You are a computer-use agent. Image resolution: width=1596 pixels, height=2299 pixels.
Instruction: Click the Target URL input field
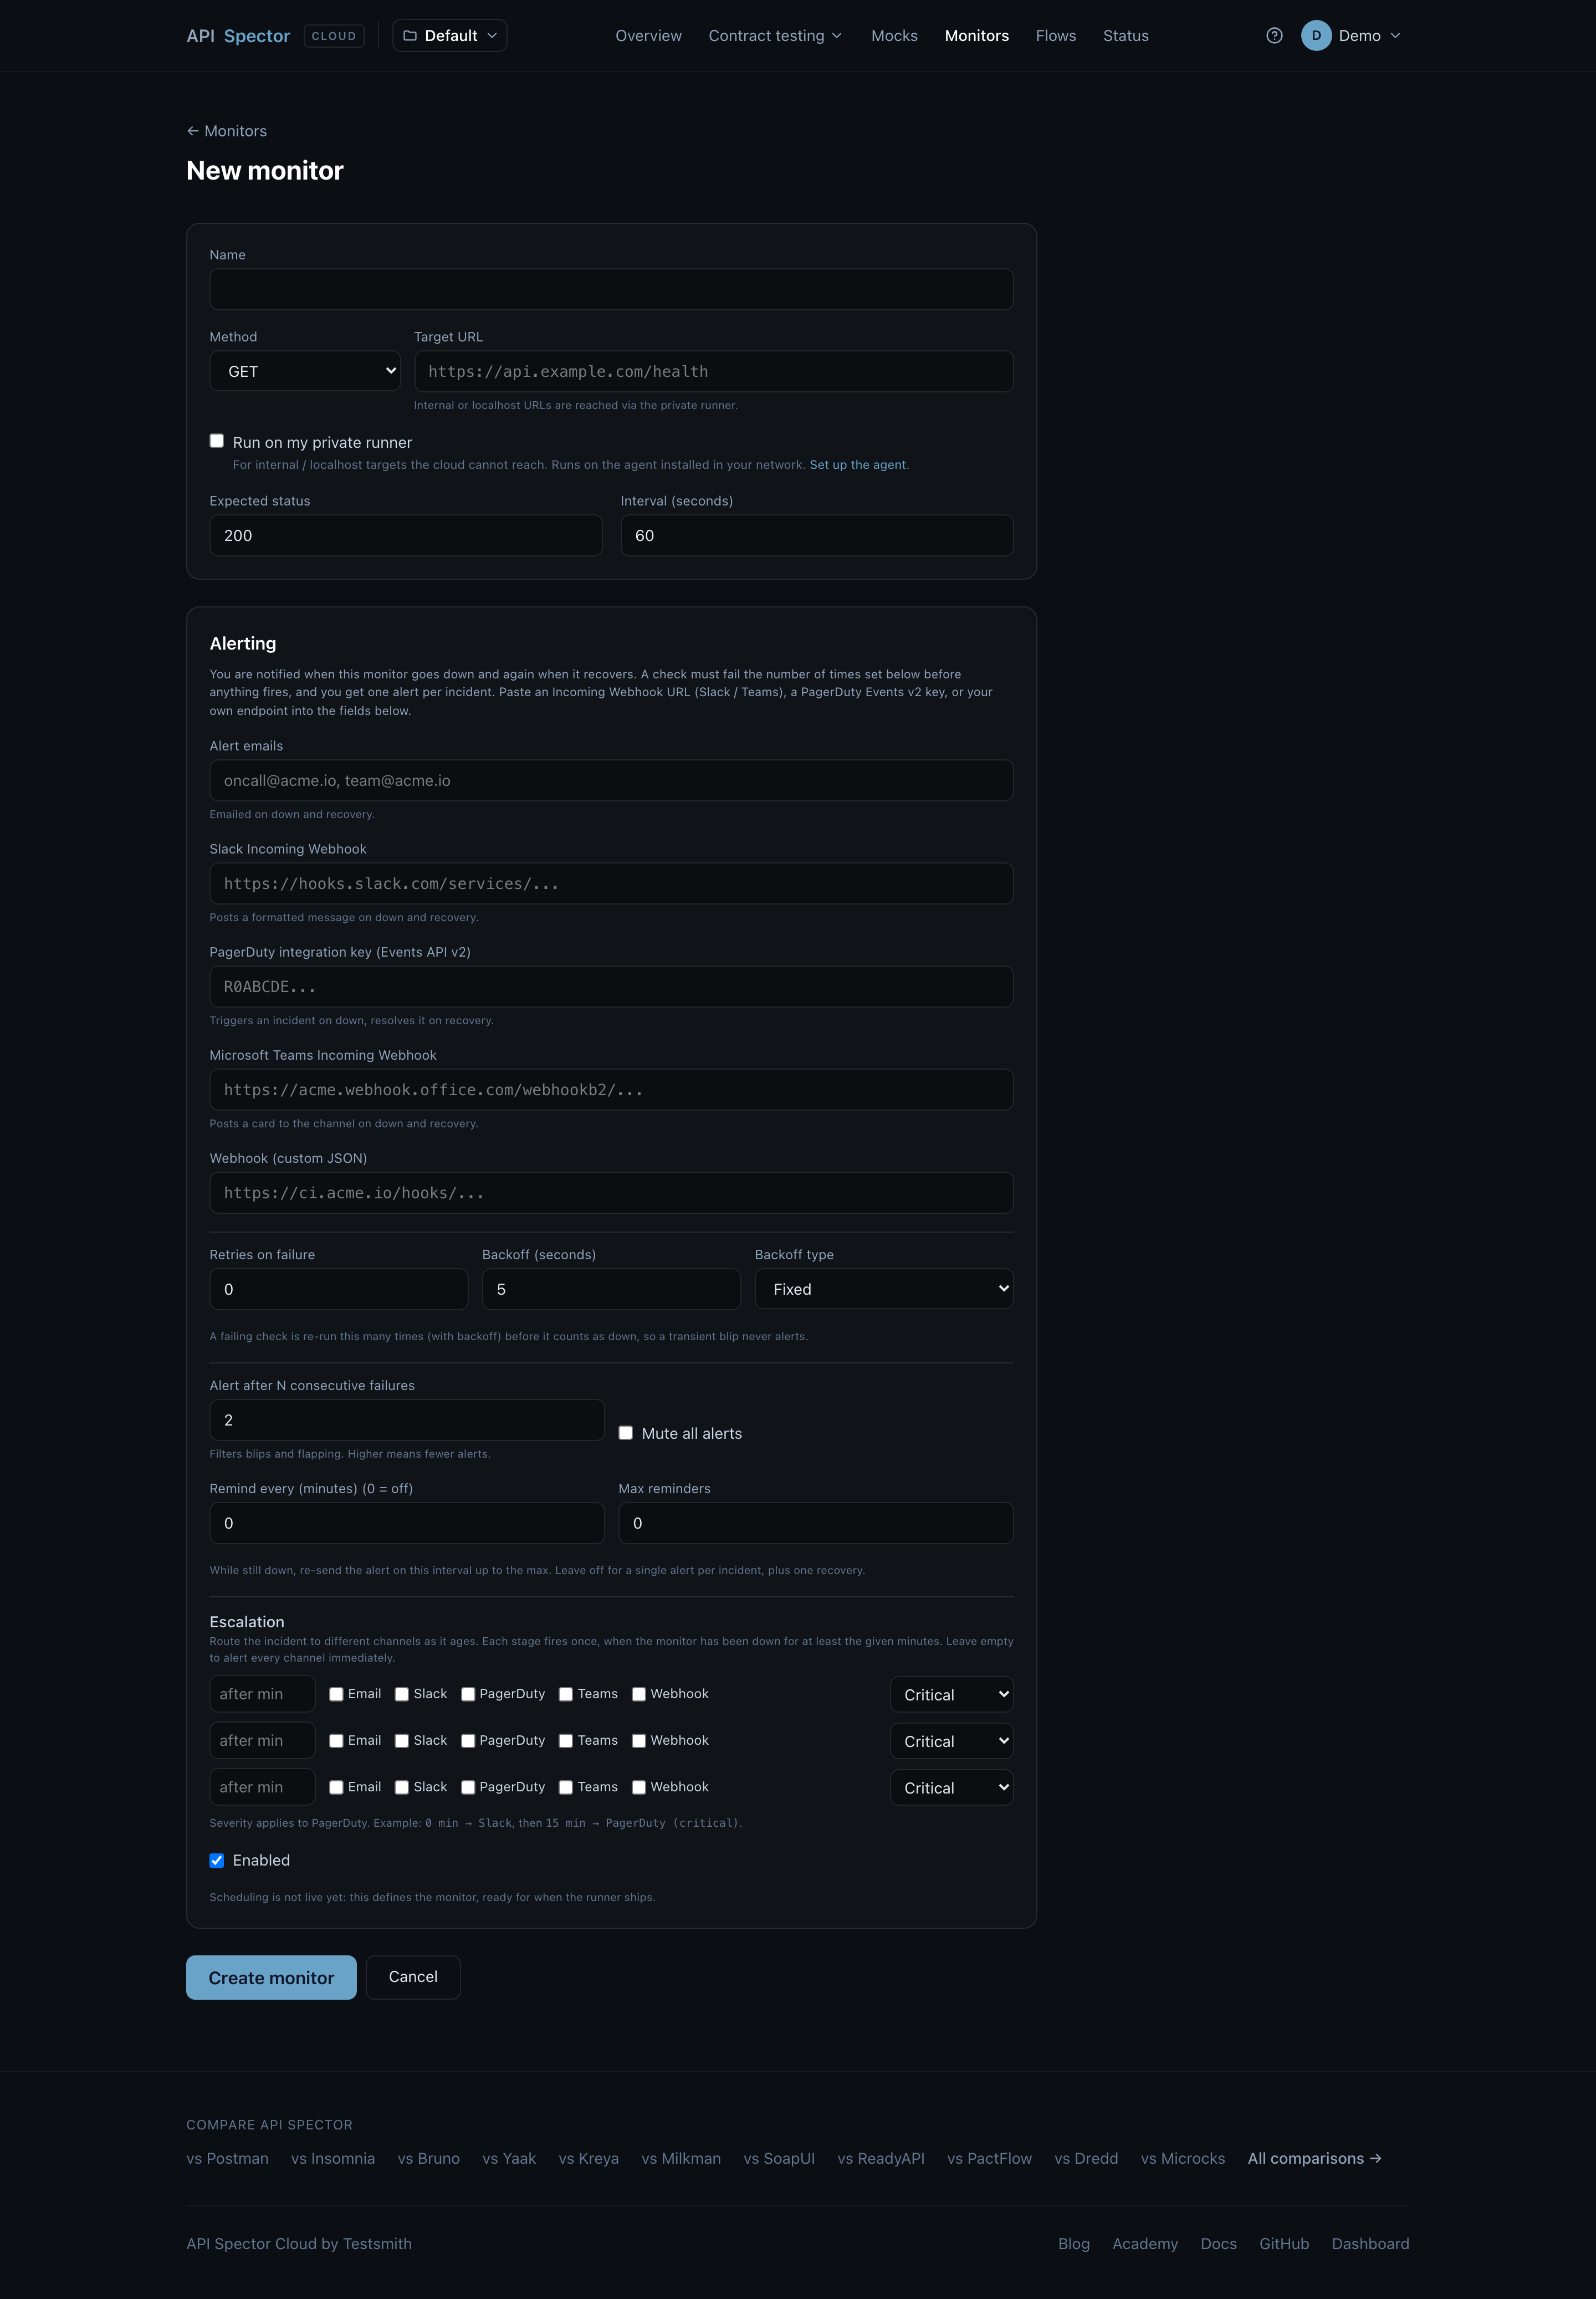[713, 371]
